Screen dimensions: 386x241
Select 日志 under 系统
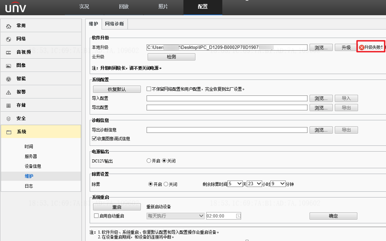(29, 186)
